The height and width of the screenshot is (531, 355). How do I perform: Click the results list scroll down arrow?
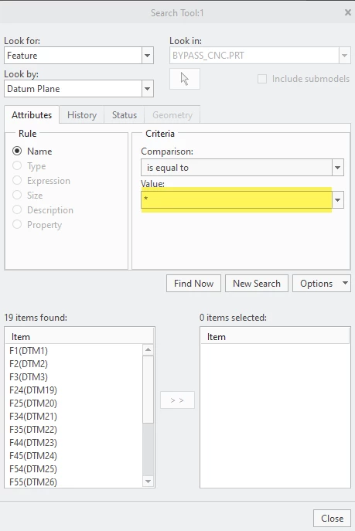tap(148, 482)
